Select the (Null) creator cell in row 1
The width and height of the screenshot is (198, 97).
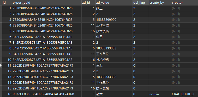(185, 8)
